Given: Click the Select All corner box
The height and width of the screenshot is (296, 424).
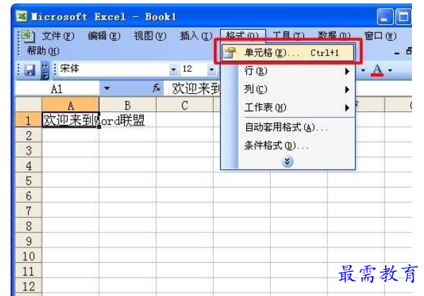Looking at the screenshot, I should (29, 104).
